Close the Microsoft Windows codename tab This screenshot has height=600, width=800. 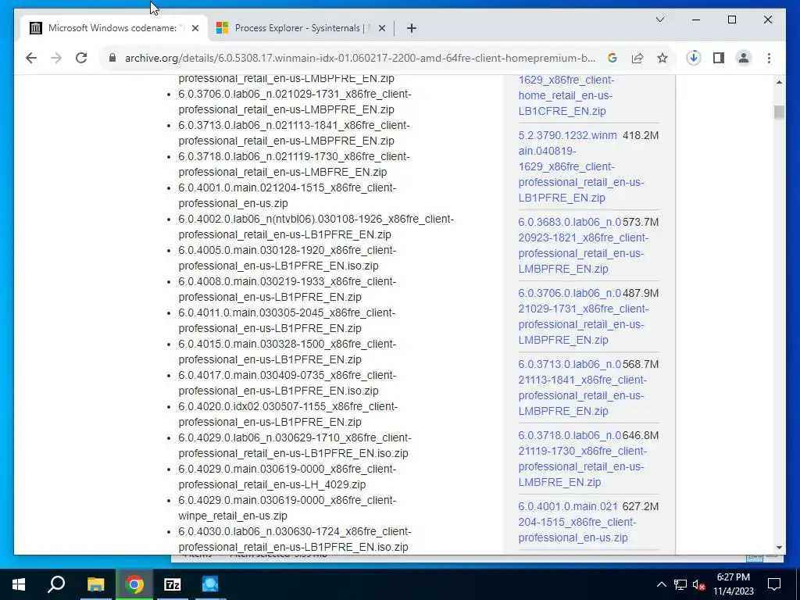pos(195,28)
